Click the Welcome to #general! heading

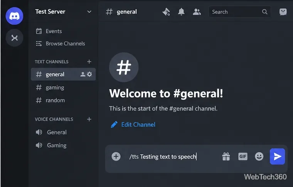point(166,93)
